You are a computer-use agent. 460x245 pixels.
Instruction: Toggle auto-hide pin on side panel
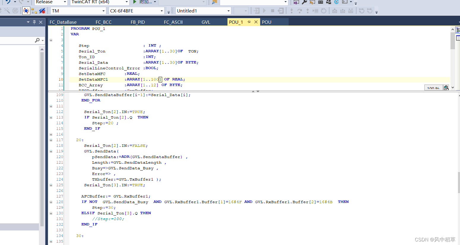click(34, 22)
